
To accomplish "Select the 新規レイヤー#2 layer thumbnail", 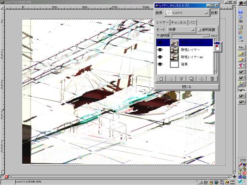I will tap(174, 57).
